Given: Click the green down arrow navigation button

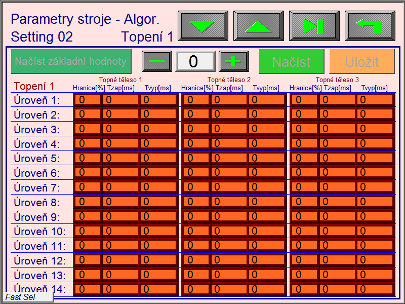Looking at the screenshot, I should tap(202, 26).
